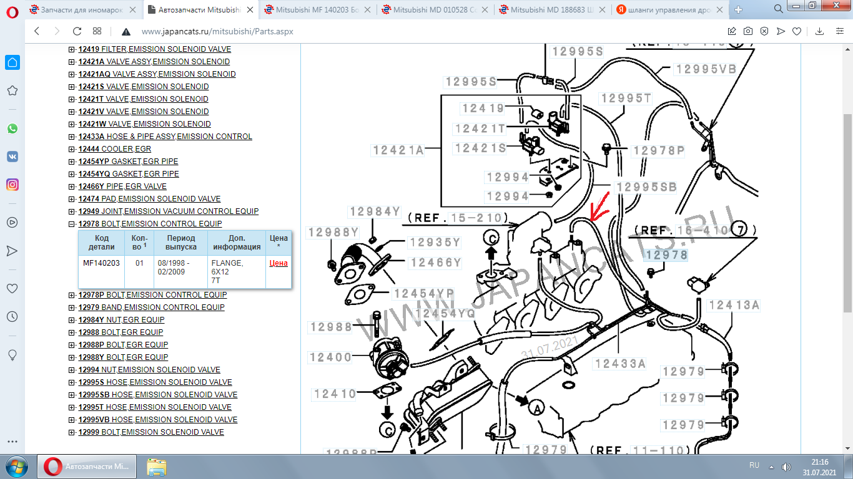Expand 12995T HOSE,EMISSION SOLENOID VALVE node
The image size is (853, 479).
pos(72,407)
